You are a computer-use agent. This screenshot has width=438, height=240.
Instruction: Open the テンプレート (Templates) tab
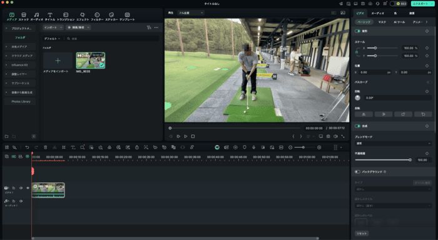(127, 16)
